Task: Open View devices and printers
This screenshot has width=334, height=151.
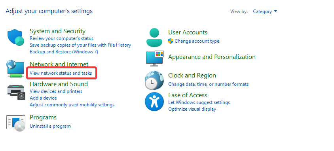Action: click(56, 91)
